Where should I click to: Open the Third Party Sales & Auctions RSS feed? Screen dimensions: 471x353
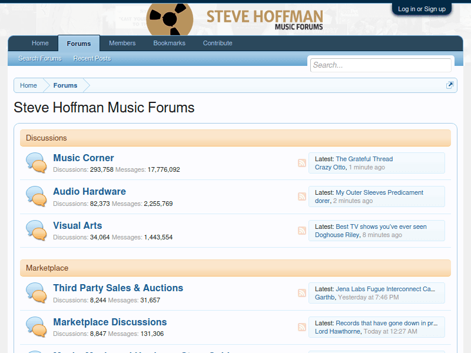click(302, 292)
